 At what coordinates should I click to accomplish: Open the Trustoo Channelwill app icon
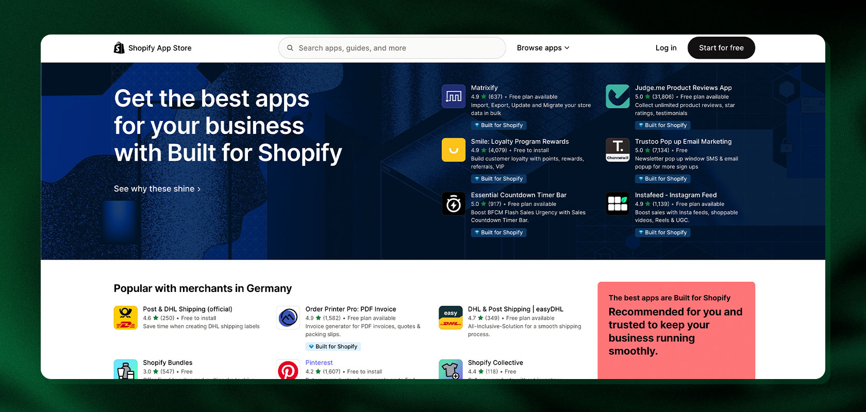point(618,150)
